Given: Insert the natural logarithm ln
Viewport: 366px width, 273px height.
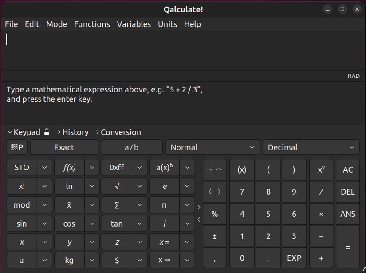Looking at the screenshot, I should [x=69, y=186].
